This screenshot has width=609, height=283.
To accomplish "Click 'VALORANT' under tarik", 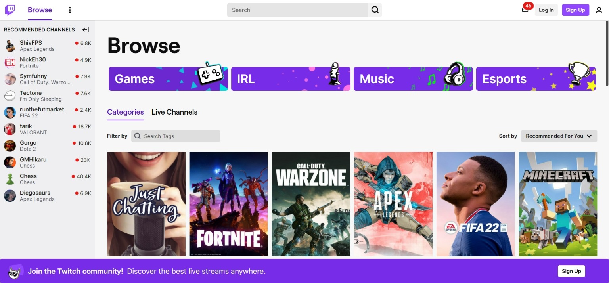I will pos(33,132).
